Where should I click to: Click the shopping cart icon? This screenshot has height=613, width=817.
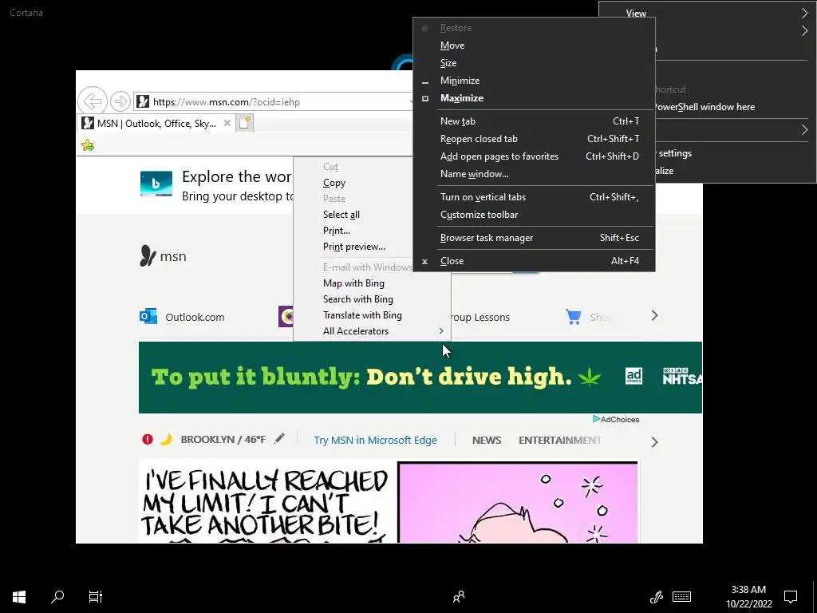(x=574, y=316)
